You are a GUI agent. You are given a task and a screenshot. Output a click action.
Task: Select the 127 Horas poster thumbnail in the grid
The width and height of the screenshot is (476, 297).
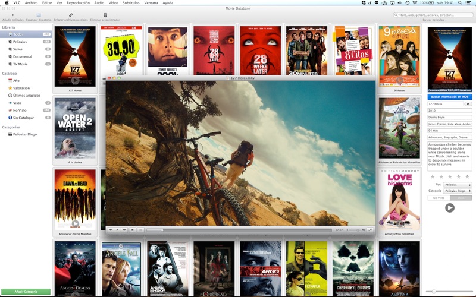pyautogui.click(x=75, y=56)
